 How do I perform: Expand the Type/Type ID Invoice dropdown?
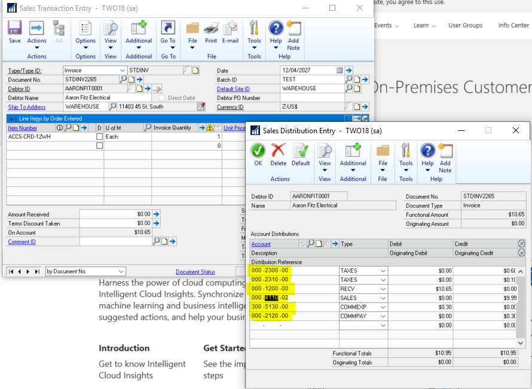pos(123,71)
